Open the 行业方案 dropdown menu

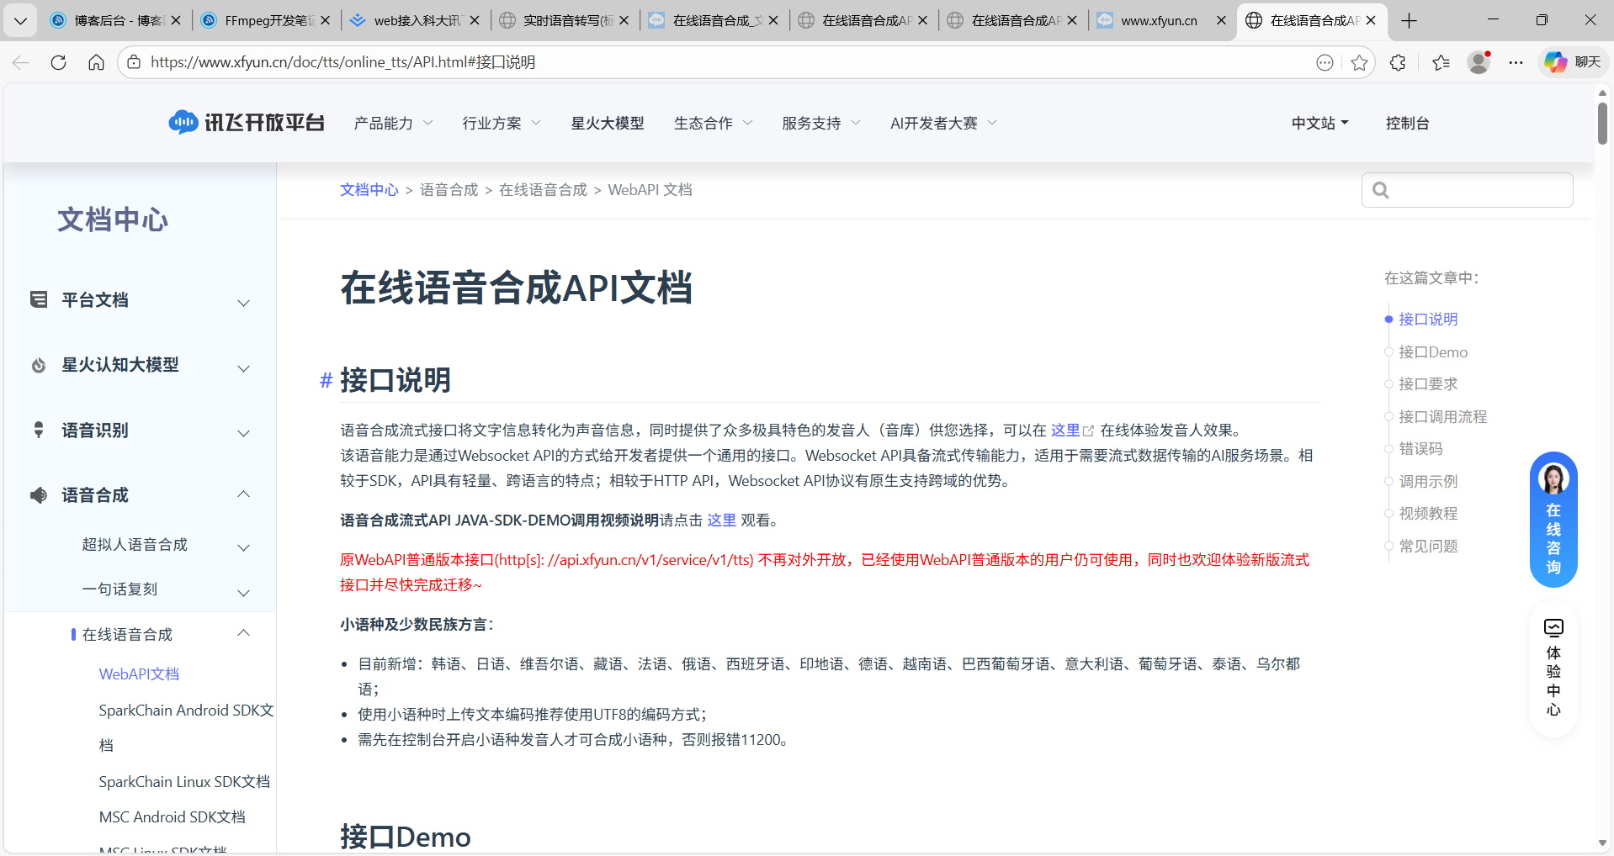(502, 123)
